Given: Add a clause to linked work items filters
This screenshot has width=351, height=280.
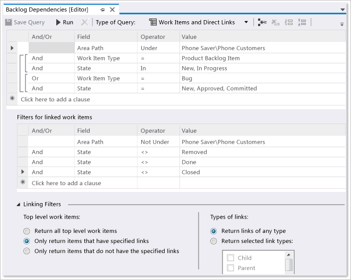Looking at the screenshot, I should click(x=66, y=183).
